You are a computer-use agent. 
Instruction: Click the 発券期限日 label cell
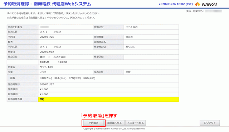click(23, 85)
